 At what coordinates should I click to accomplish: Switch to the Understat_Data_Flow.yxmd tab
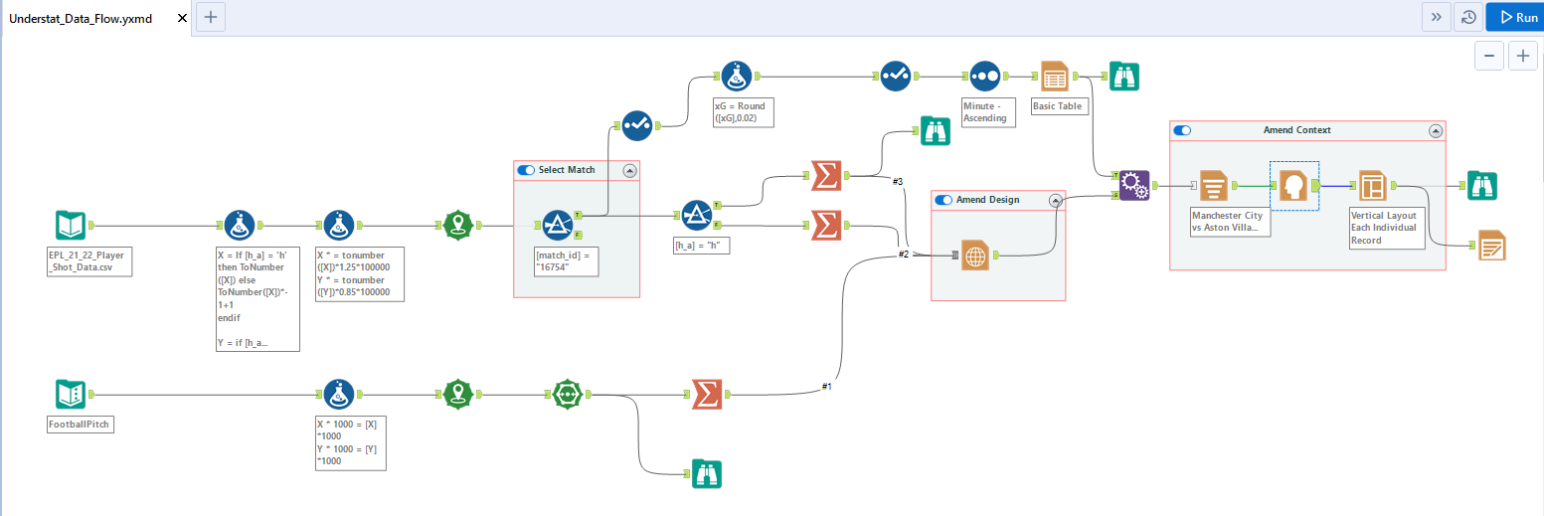tap(81, 18)
